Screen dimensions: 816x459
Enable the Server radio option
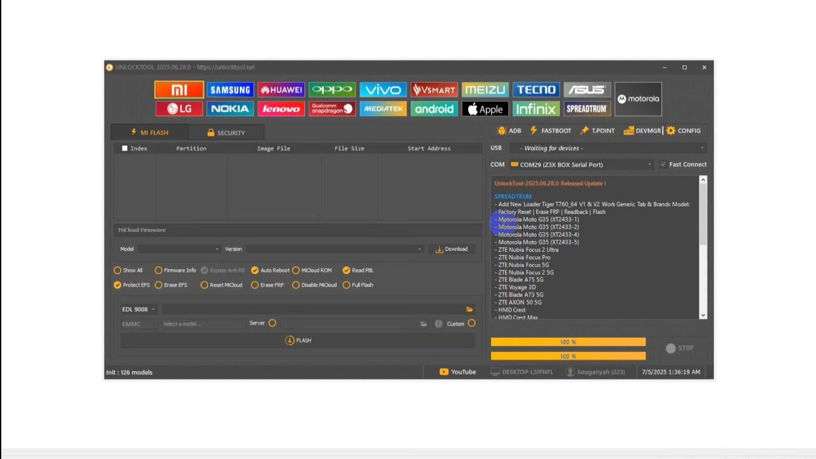(x=272, y=323)
